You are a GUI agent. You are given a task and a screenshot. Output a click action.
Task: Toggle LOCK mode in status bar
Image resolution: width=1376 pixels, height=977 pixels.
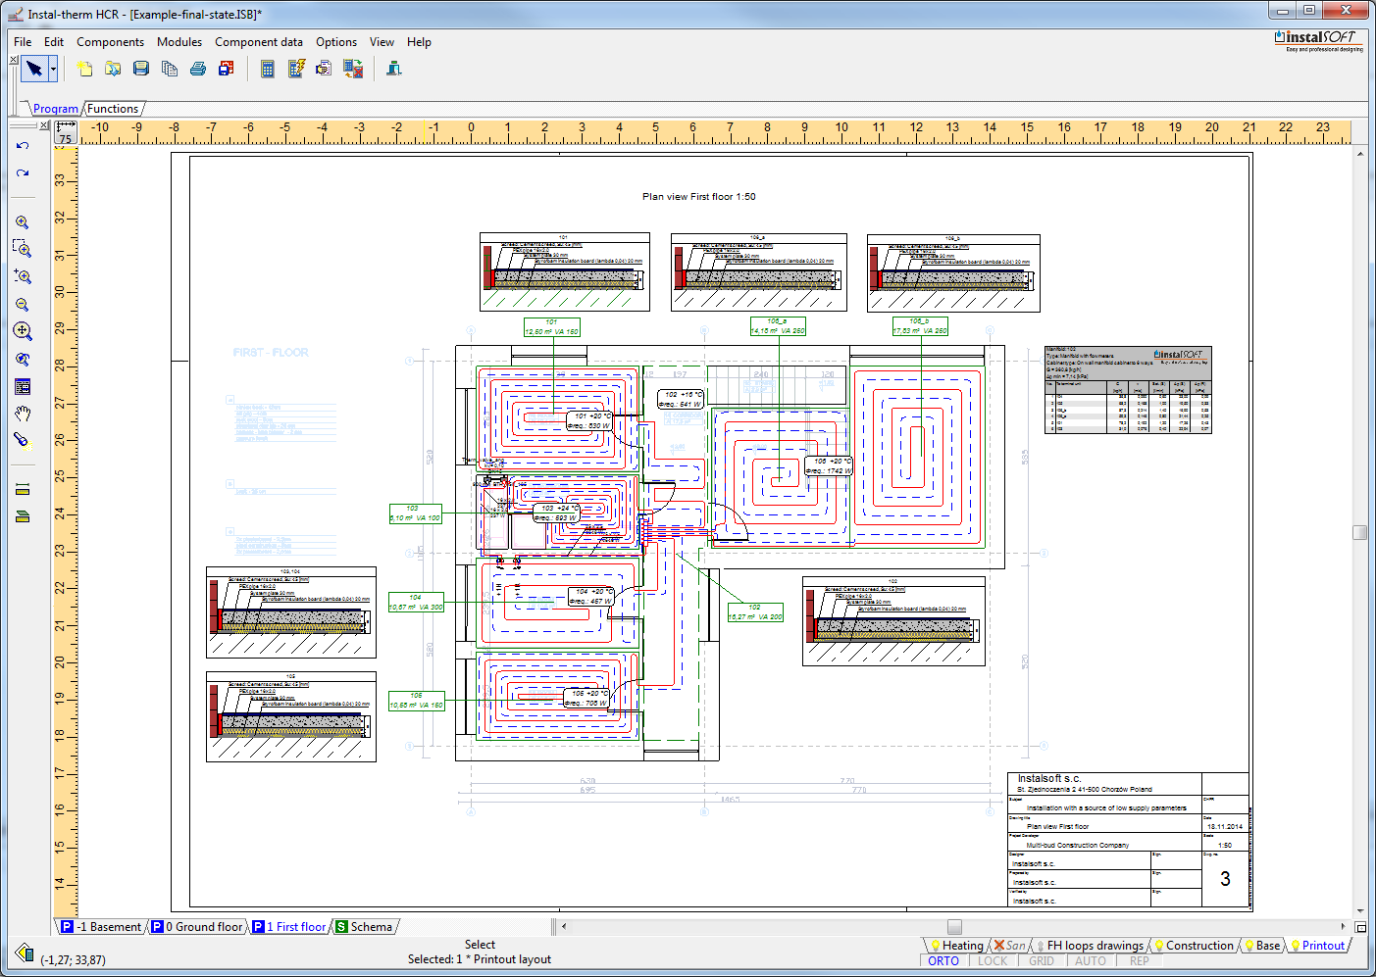[993, 961]
